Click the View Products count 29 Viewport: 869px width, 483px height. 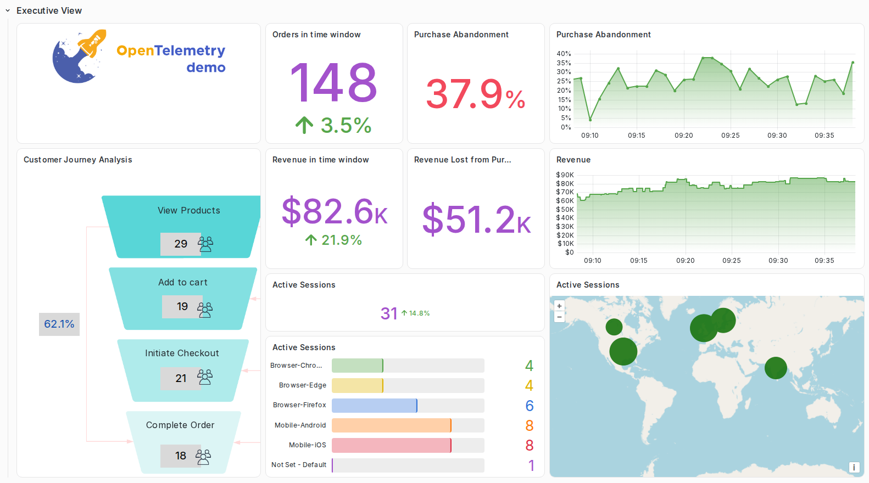tap(181, 244)
